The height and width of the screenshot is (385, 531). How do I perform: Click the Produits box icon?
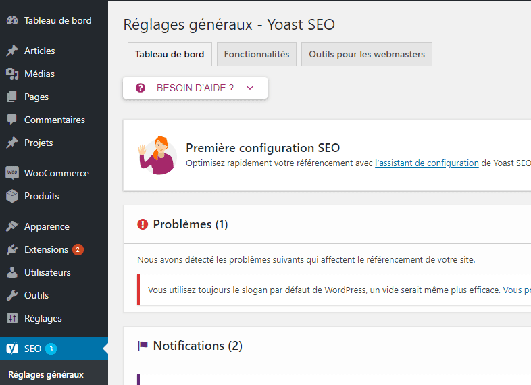[12, 196]
